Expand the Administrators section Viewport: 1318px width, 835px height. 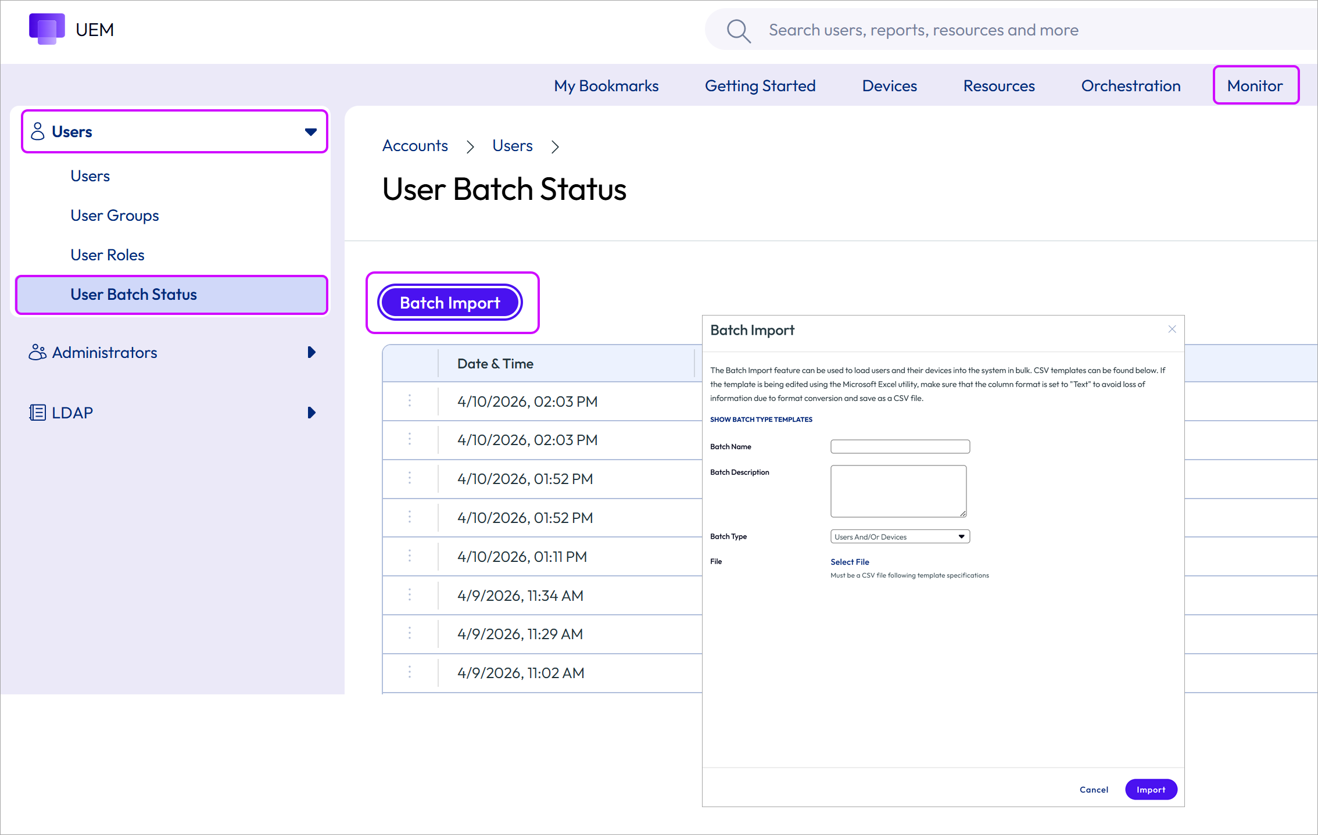[x=311, y=352]
